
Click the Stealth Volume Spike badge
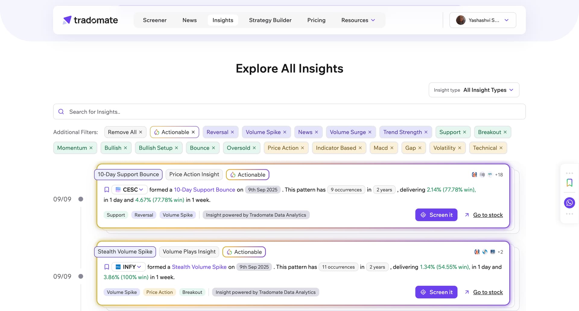[125, 252]
